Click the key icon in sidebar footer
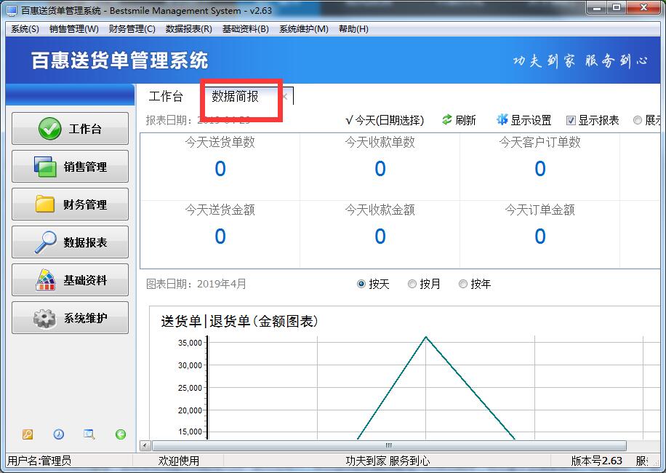666x473 pixels. [28, 434]
